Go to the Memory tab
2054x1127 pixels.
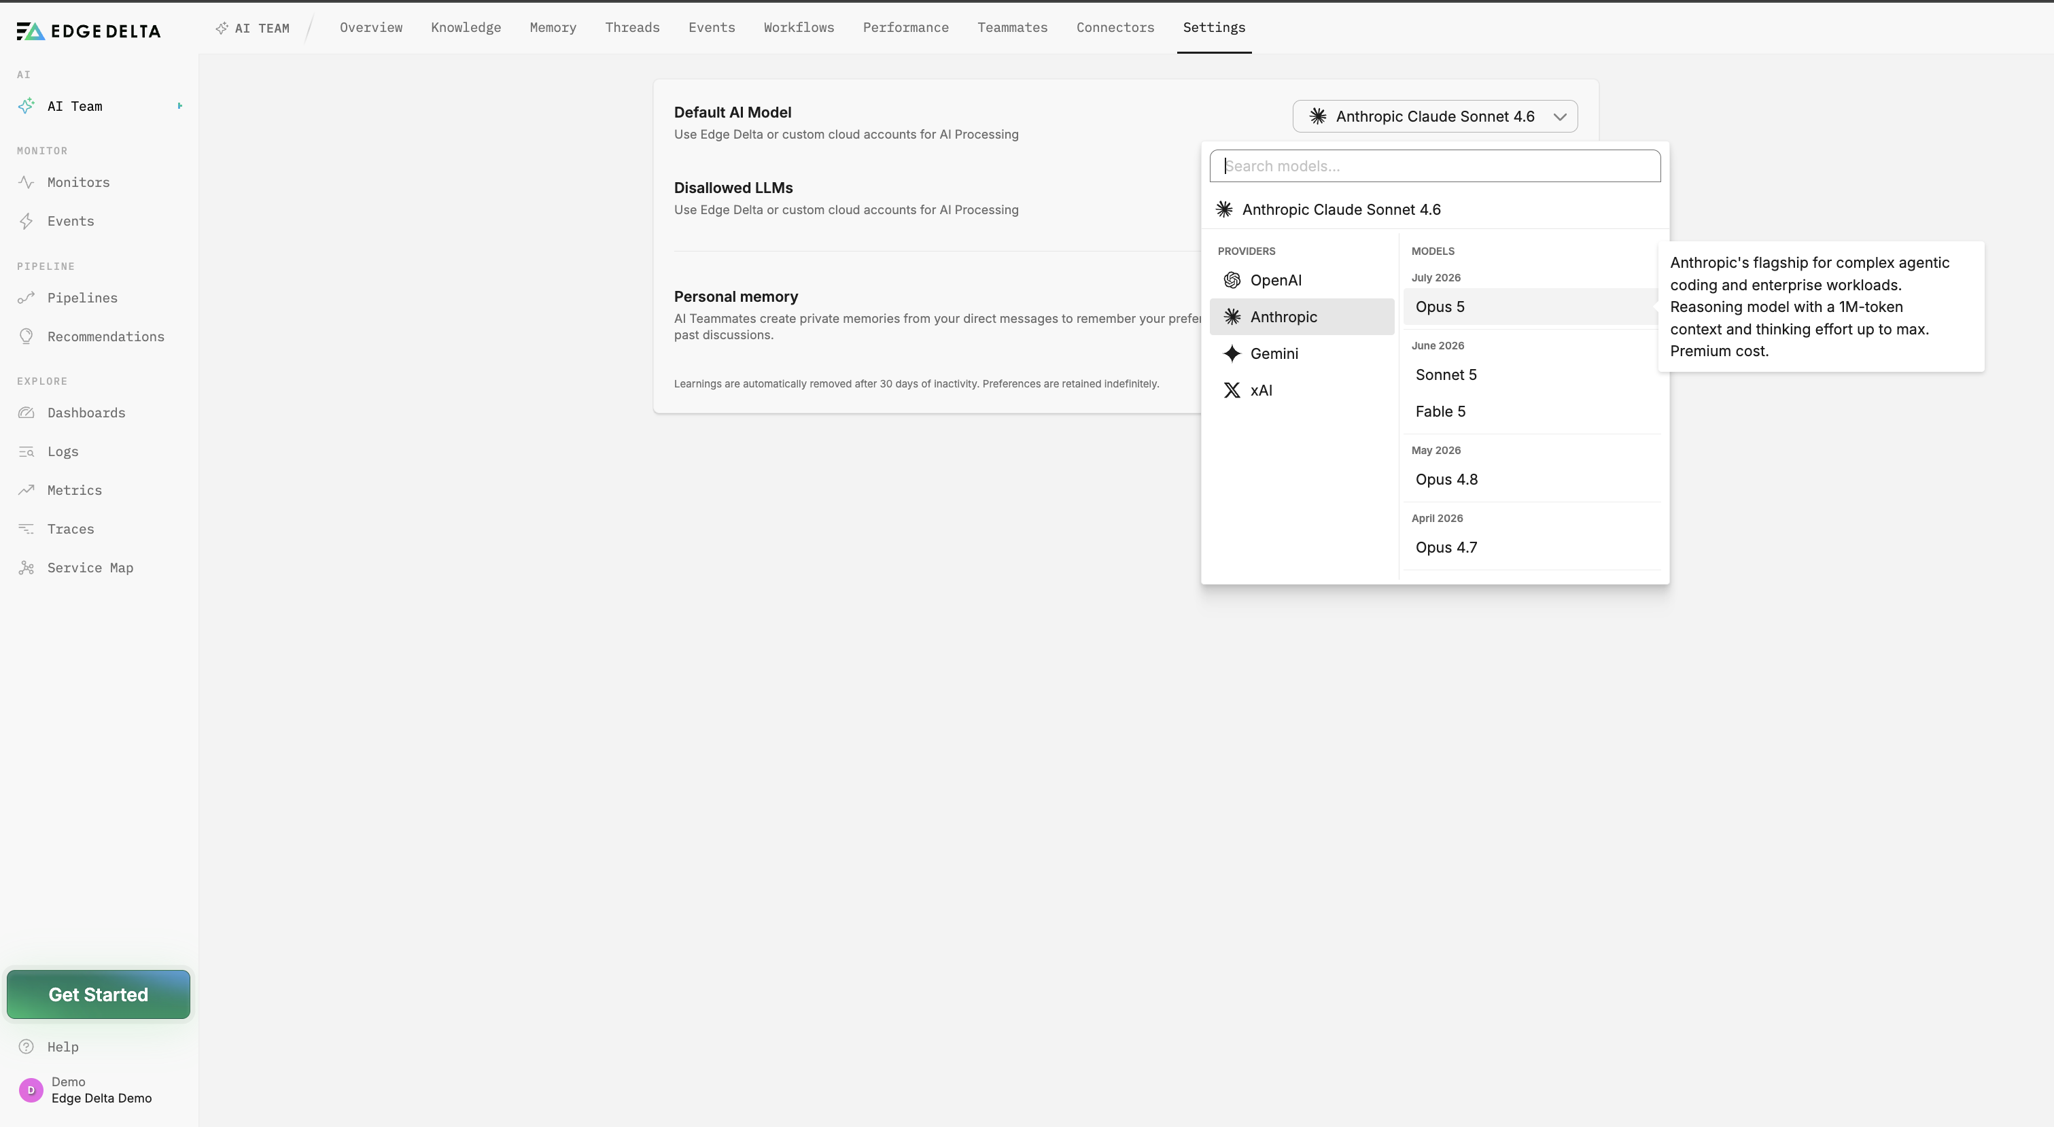coord(553,28)
